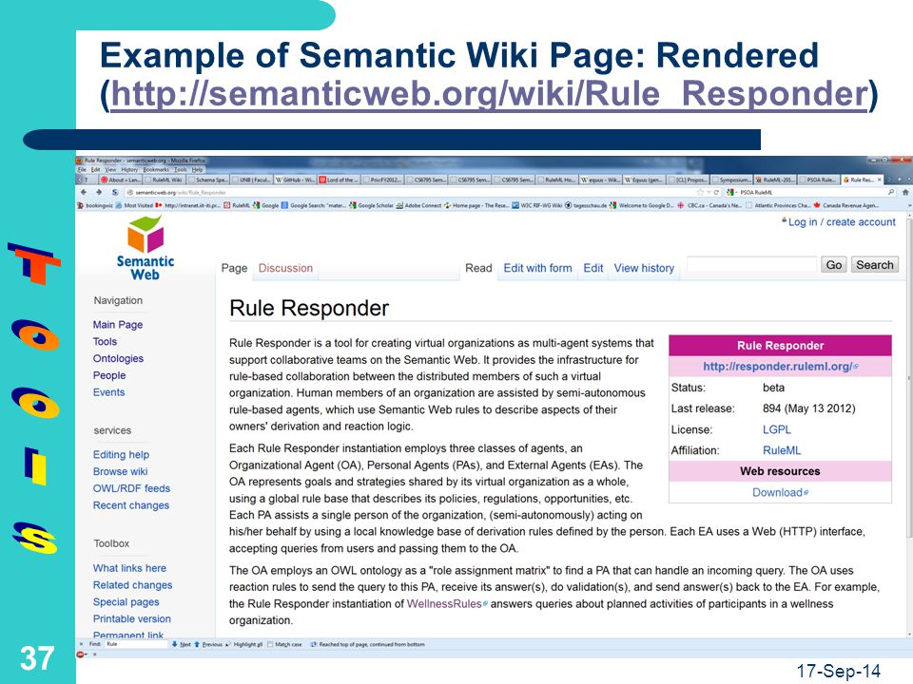Viewport: 913px width, 684px height.
Task: Open the File menu
Action: (82, 169)
